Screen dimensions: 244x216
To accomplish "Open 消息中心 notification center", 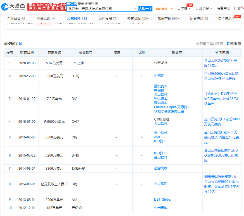I will pyautogui.click(x=223, y=9).
